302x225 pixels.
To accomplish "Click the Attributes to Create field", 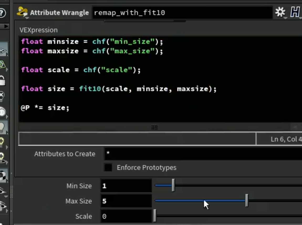I will 203,154.
